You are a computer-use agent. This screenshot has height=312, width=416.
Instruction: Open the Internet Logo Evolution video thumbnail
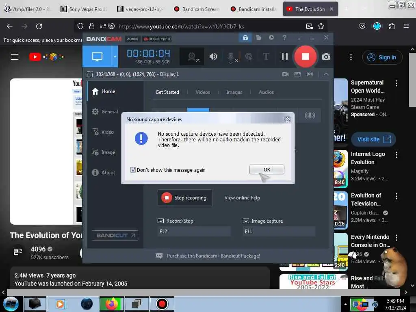[341, 169]
